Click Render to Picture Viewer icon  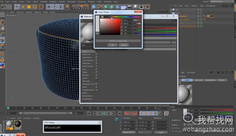80,7
